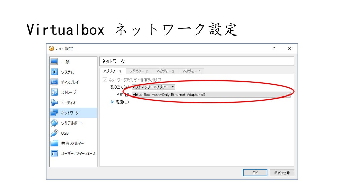Image resolution: width=344 pixels, height=193 pixels.
Task: Click the システム chip icon
Action: 54,72
